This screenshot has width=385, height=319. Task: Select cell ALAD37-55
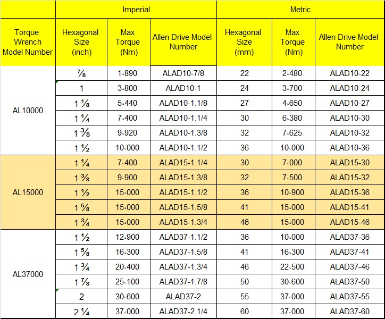pos(350,297)
